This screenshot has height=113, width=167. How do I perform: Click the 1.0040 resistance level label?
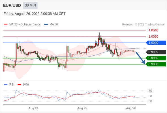point(153,30)
